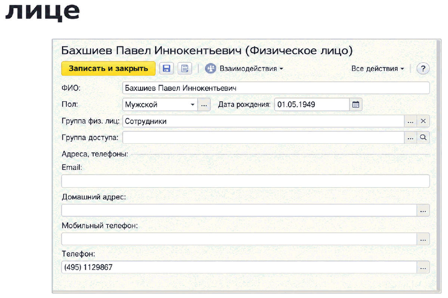
Task: Choose group via Группа физ. лиц ellipsis
Action: (411, 121)
